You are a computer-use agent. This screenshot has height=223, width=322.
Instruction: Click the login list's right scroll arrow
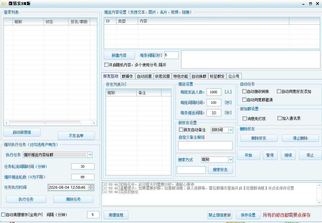pos(94,123)
